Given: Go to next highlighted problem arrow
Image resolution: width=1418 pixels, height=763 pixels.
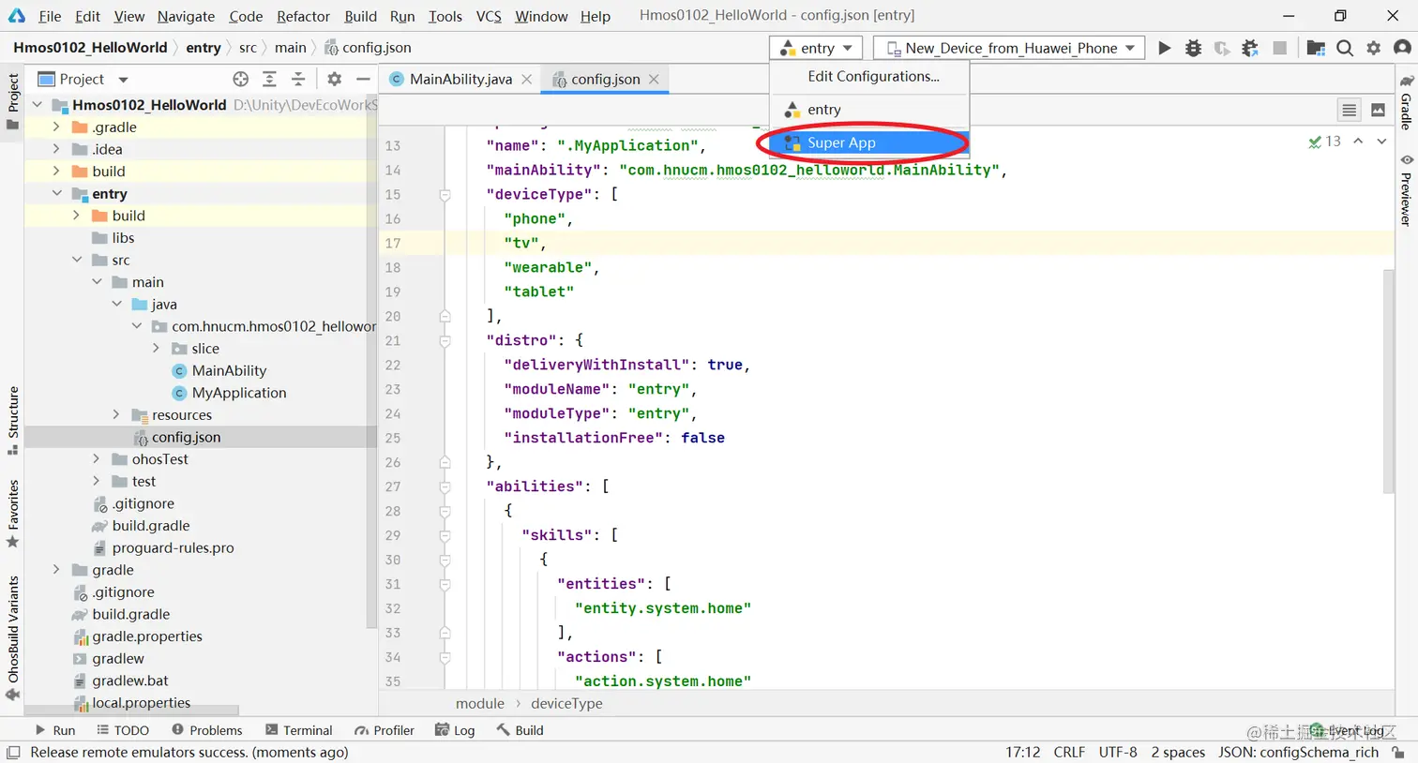Looking at the screenshot, I should click(x=1381, y=142).
